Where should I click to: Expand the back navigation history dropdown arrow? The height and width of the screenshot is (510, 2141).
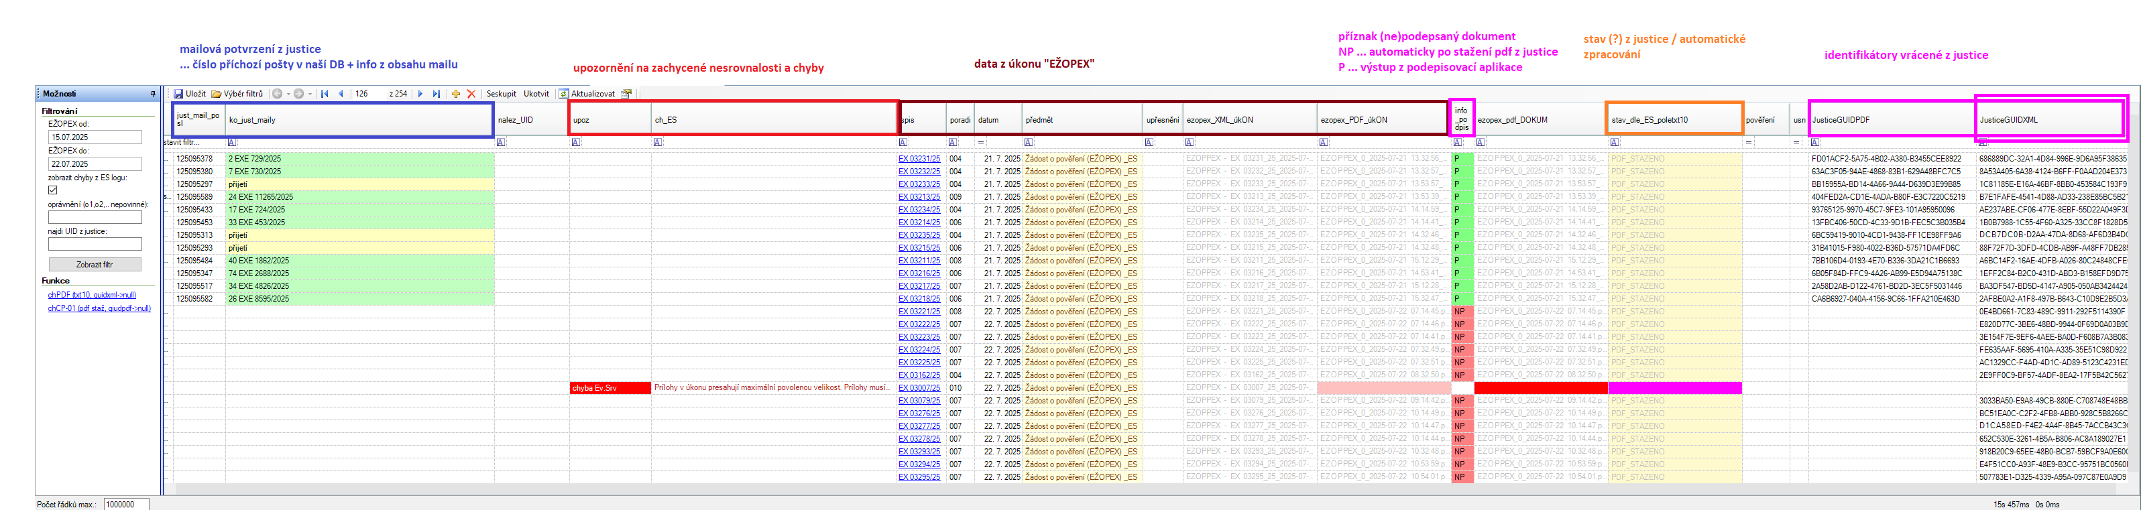[288, 94]
